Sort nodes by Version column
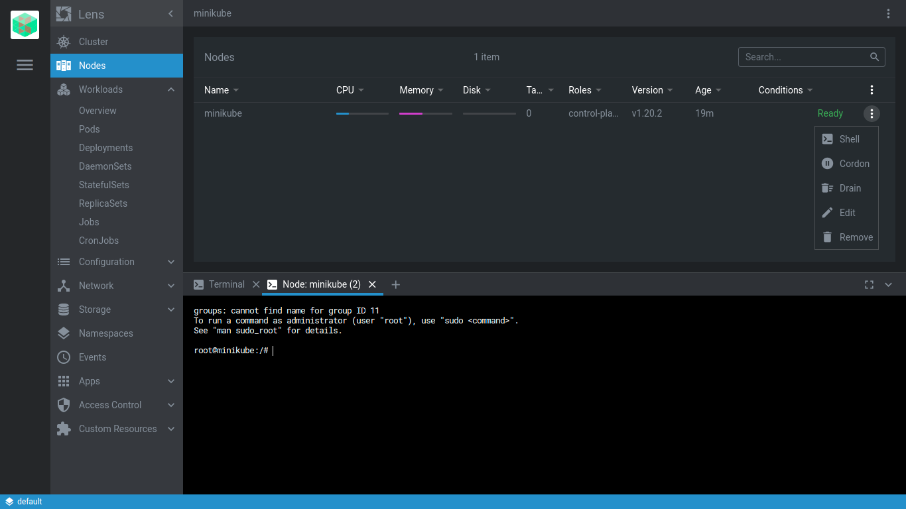The image size is (906, 509). coord(653,90)
